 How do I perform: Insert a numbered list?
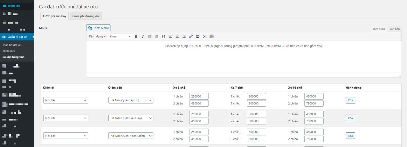click(156, 37)
